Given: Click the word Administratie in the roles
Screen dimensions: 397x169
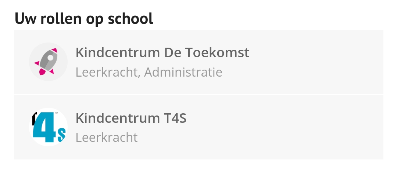Looking at the screenshot, I should click(183, 72).
